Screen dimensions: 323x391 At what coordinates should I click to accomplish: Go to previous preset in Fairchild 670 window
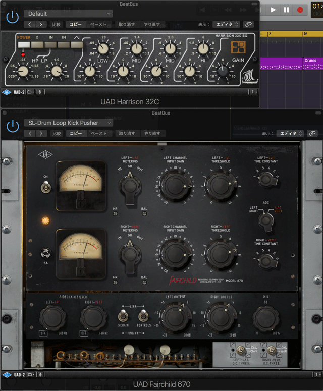click(30, 133)
